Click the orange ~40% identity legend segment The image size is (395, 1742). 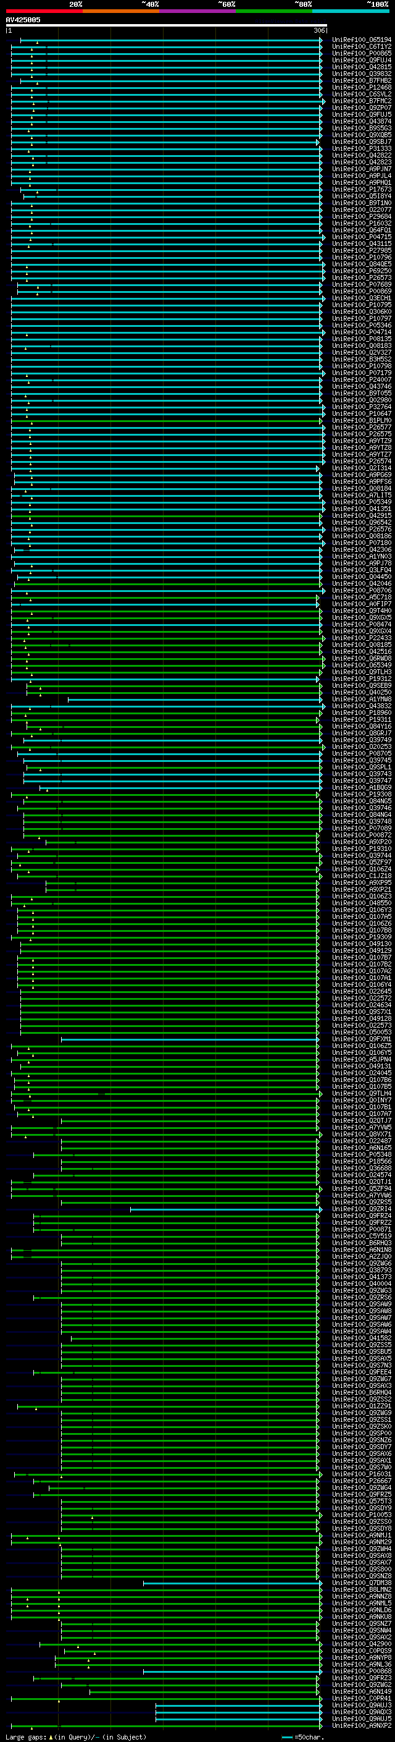point(121,11)
